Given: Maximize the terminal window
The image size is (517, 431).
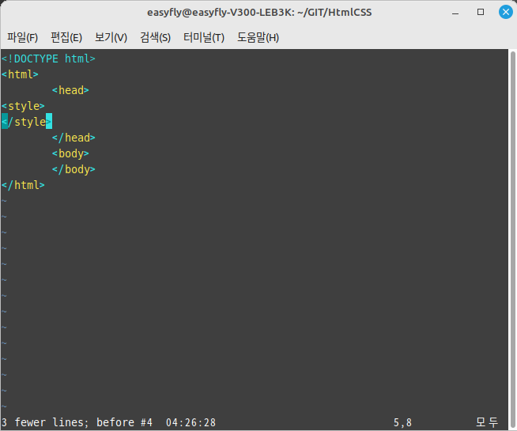Looking at the screenshot, I should pyautogui.click(x=481, y=12).
